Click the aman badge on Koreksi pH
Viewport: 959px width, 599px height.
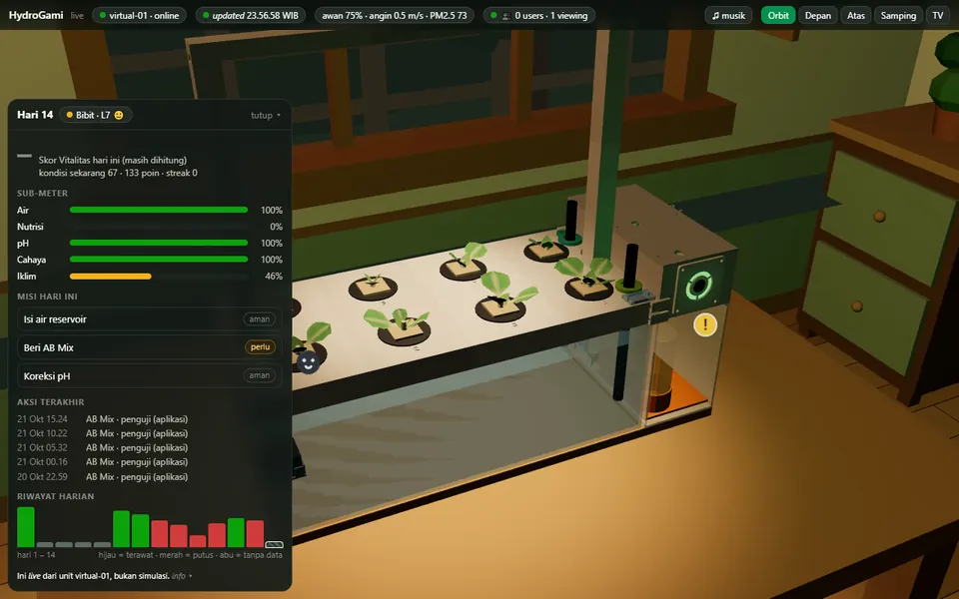[x=260, y=375]
